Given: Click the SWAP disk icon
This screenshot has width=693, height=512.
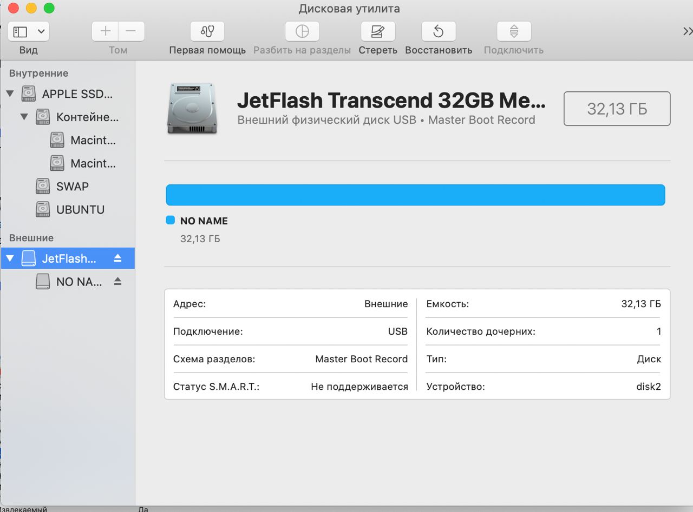Looking at the screenshot, I should click(43, 187).
